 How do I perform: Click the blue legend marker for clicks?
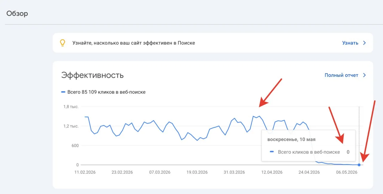click(63, 92)
